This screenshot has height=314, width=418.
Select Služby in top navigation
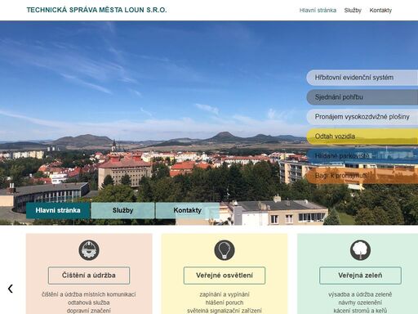353,11
